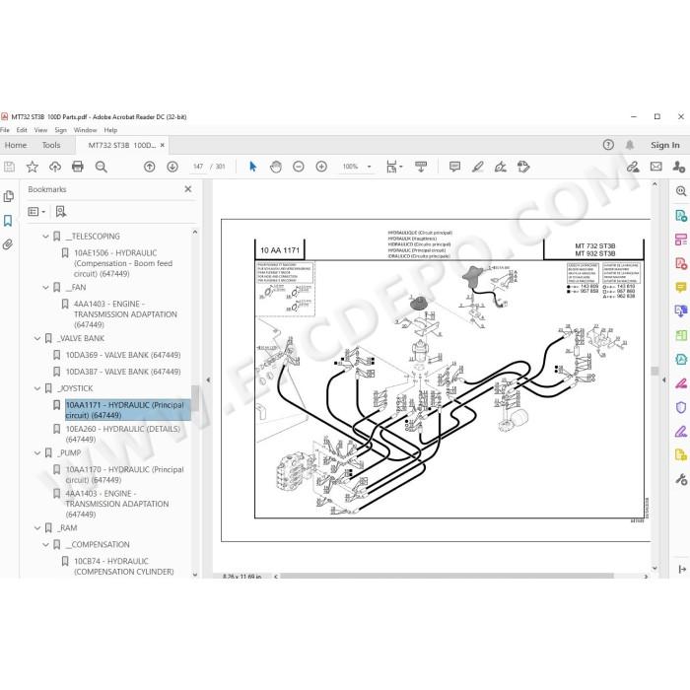This screenshot has width=690, height=690.
Task: Collapse the left navigation pane arrow
Action: [208, 379]
